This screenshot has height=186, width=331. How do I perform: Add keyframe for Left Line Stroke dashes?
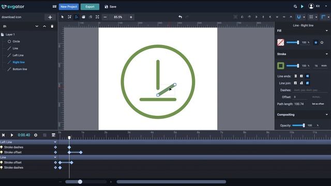click(55, 147)
